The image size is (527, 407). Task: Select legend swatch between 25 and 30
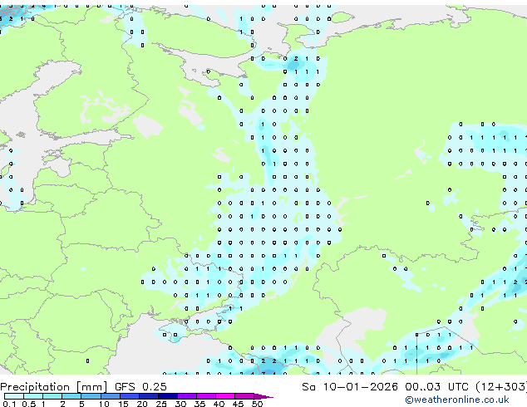click(167, 396)
